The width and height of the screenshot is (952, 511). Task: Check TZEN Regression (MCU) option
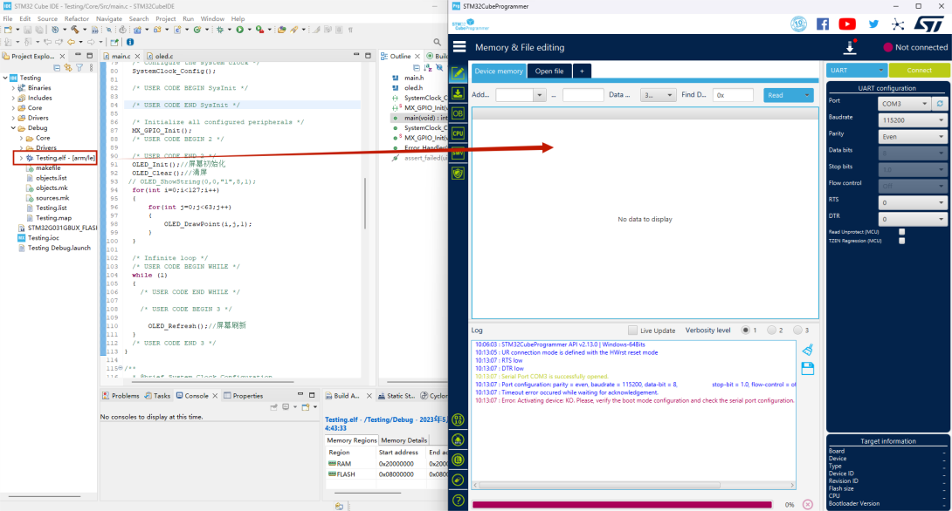(901, 241)
